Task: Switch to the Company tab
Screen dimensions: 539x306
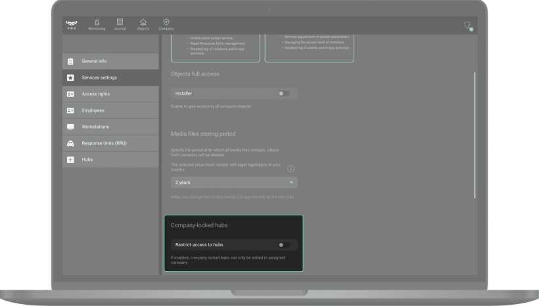Action: pyautogui.click(x=166, y=24)
